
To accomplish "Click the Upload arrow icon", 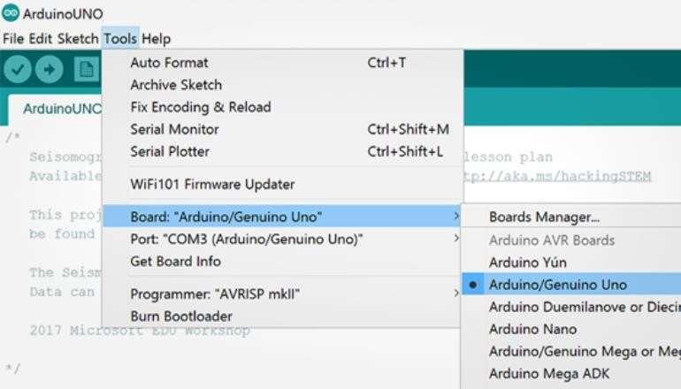I will pyautogui.click(x=49, y=69).
